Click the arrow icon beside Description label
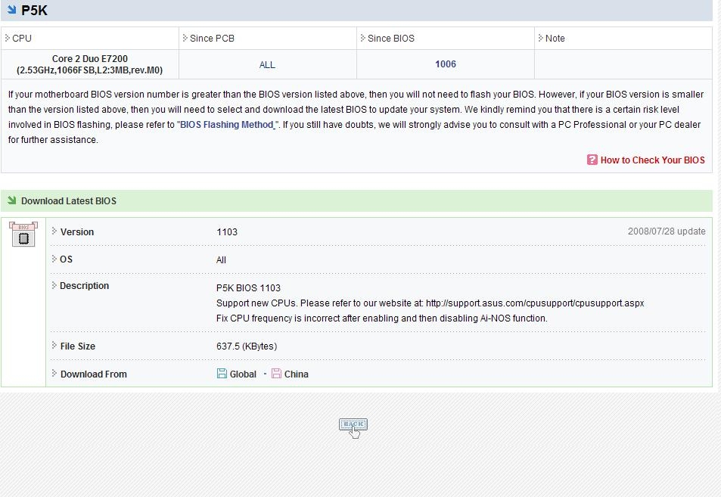Viewport: 721px width, 497px height. click(54, 285)
